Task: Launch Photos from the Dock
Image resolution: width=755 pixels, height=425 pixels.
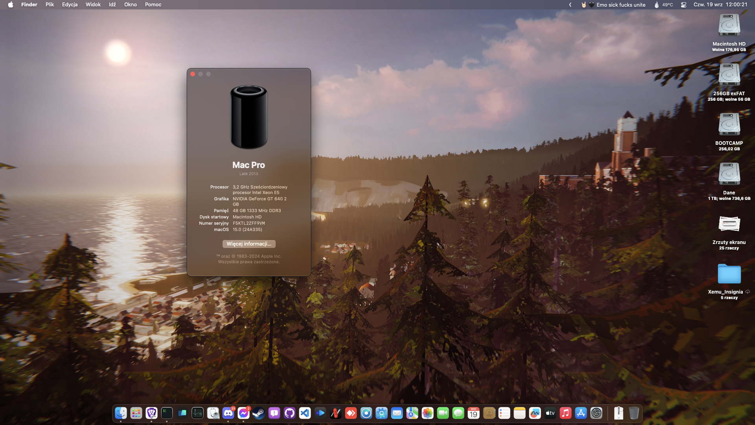Action: click(427, 413)
